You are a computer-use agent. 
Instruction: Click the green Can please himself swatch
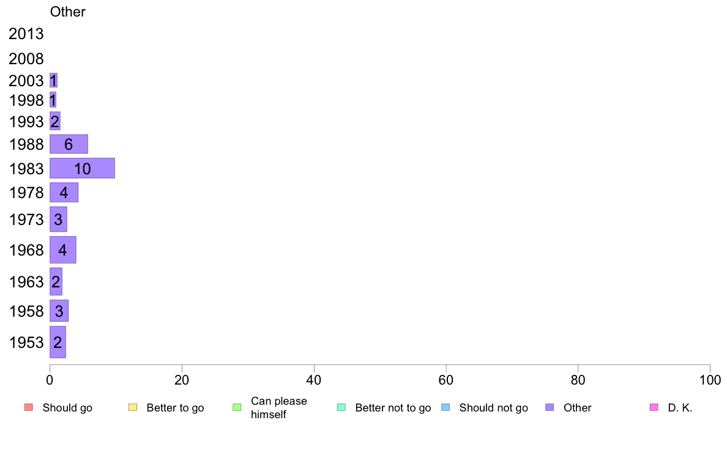coord(237,407)
